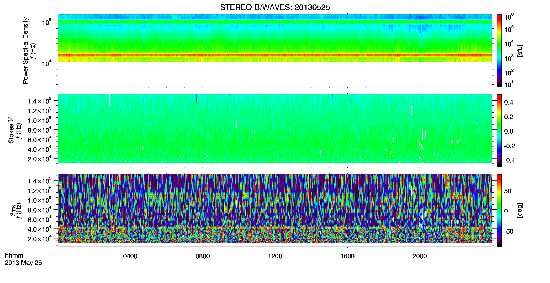
Task: Click the STEREO-B/WAVES: 20130525 plot title
Action: click(275, 8)
